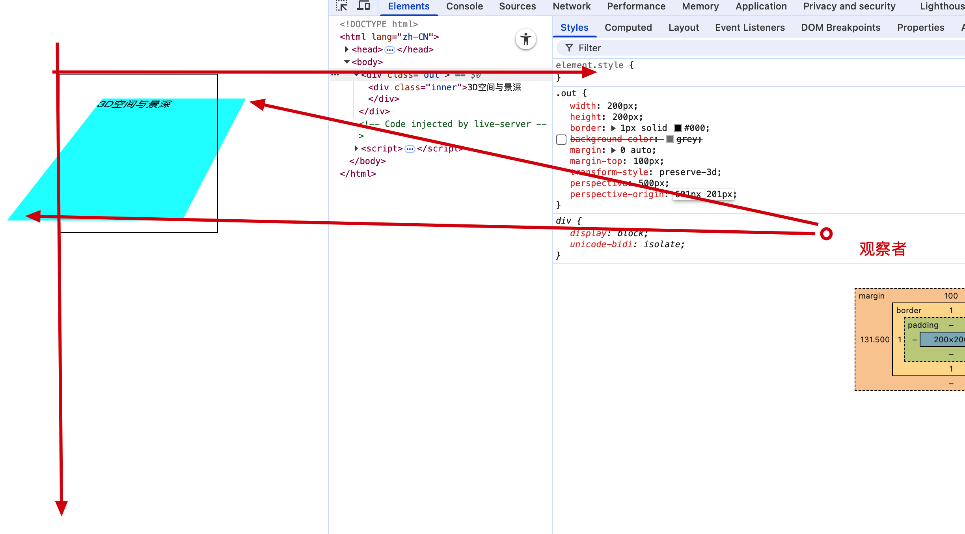Click the three-dots beside selected div
This screenshot has width=965, height=534.
pos(335,75)
